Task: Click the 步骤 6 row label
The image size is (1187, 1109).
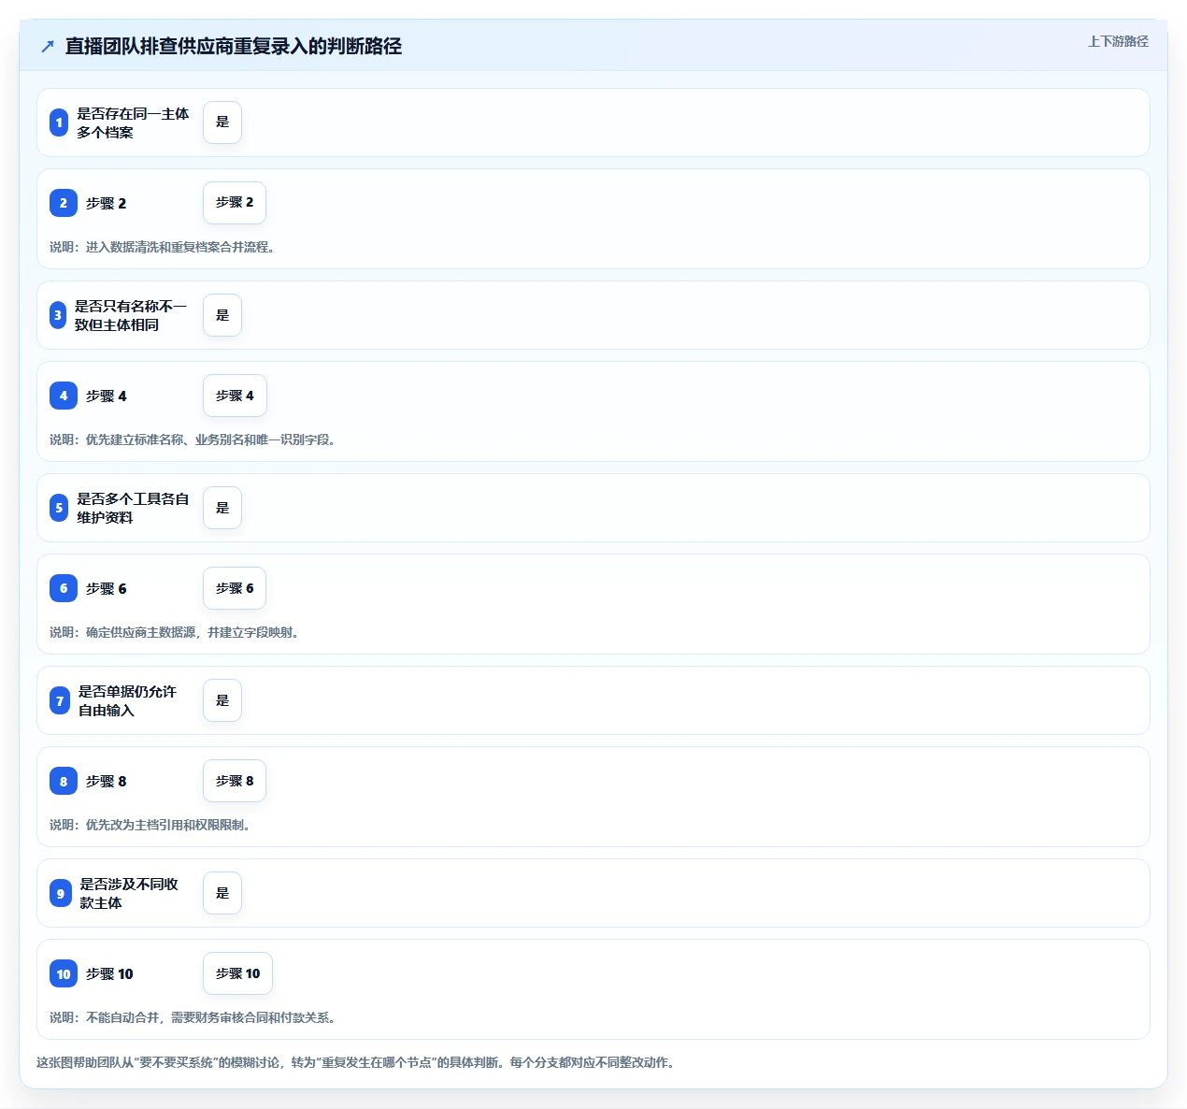Action: tap(107, 588)
